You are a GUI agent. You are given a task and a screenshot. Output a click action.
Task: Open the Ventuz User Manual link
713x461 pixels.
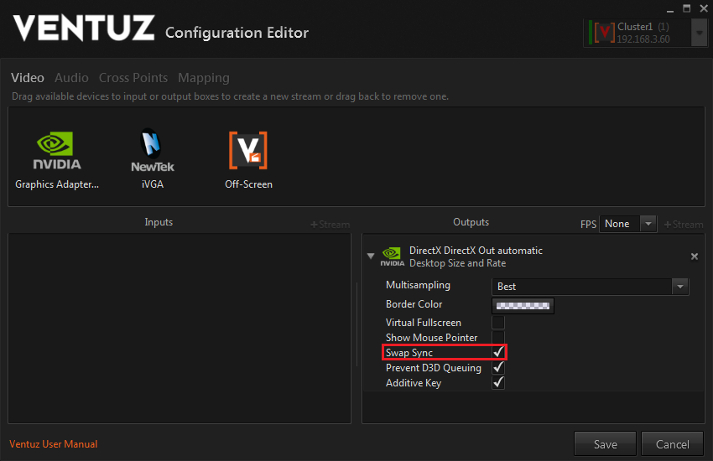click(x=53, y=444)
